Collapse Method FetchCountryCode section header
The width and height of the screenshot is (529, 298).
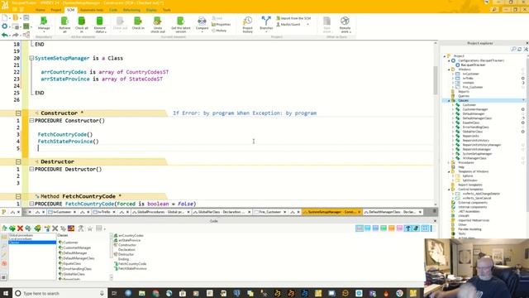click(18, 196)
